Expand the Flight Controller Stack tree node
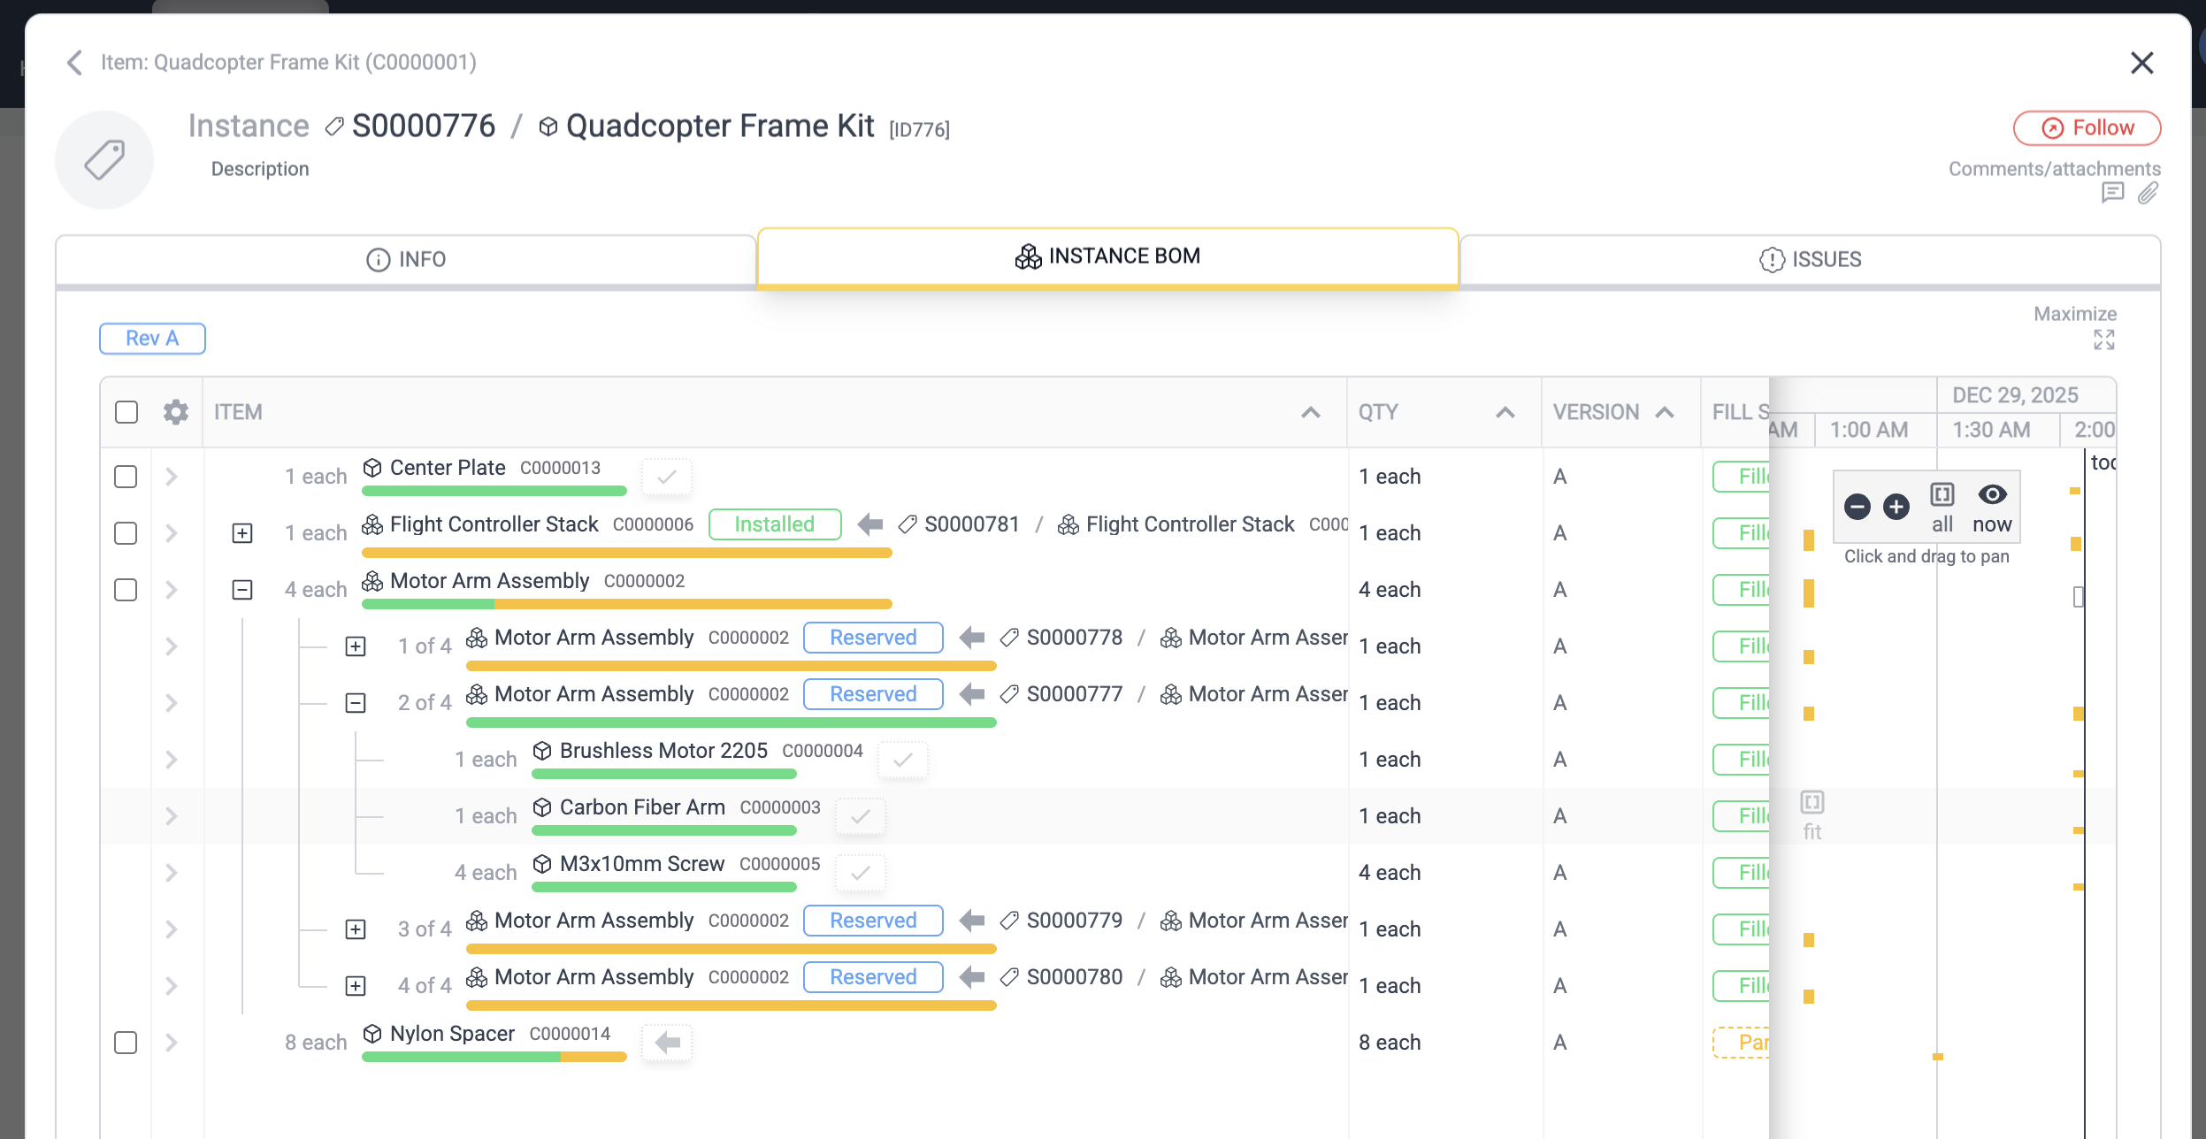Viewport: 2206px width, 1139px height. (x=242, y=533)
